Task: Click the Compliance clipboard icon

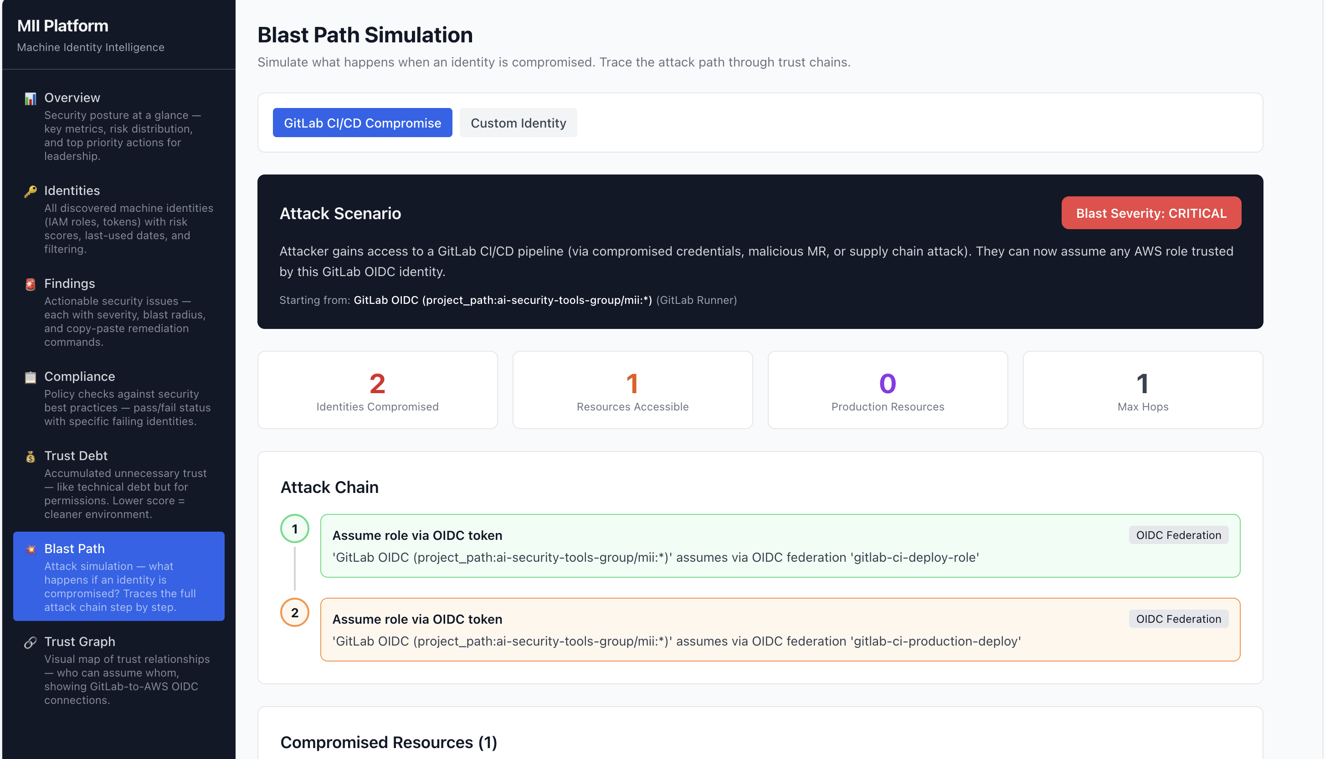Action: click(30, 377)
